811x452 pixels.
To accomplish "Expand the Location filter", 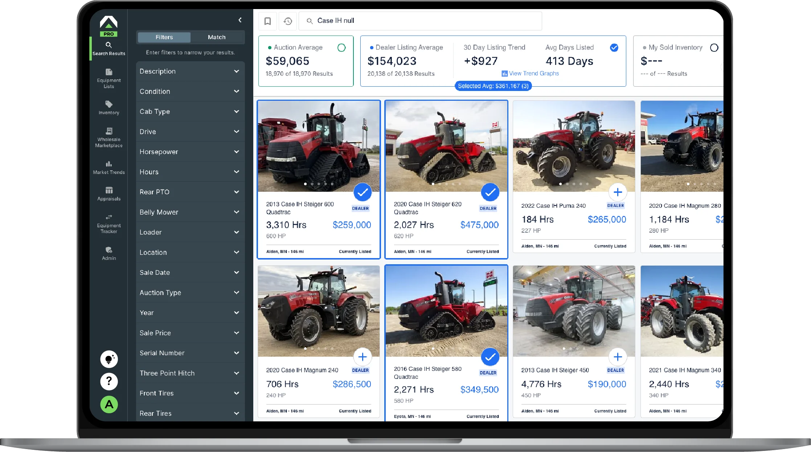I will pyautogui.click(x=190, y=252).
